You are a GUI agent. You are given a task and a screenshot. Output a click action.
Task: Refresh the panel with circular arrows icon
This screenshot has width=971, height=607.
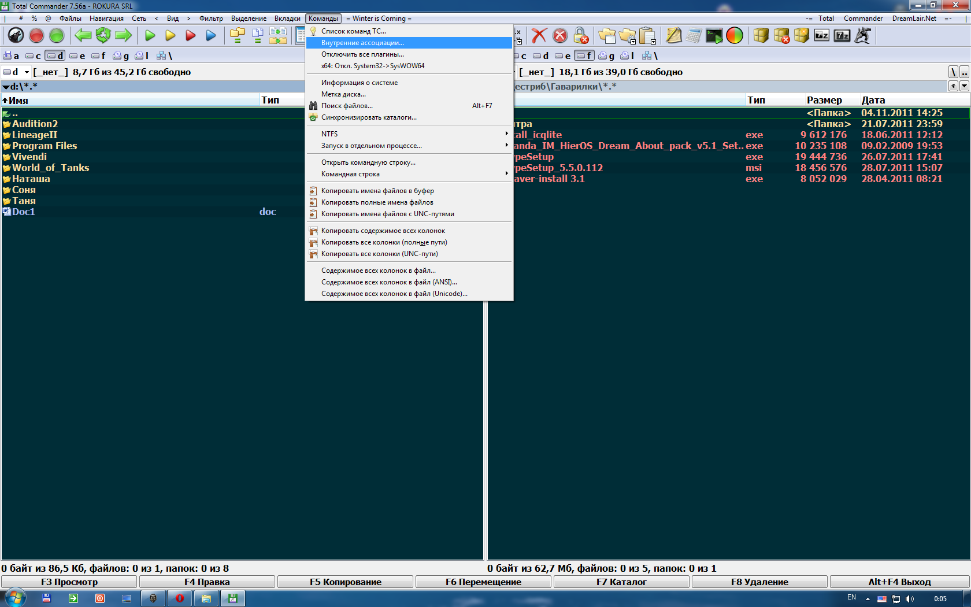click(x=103, y=35)
